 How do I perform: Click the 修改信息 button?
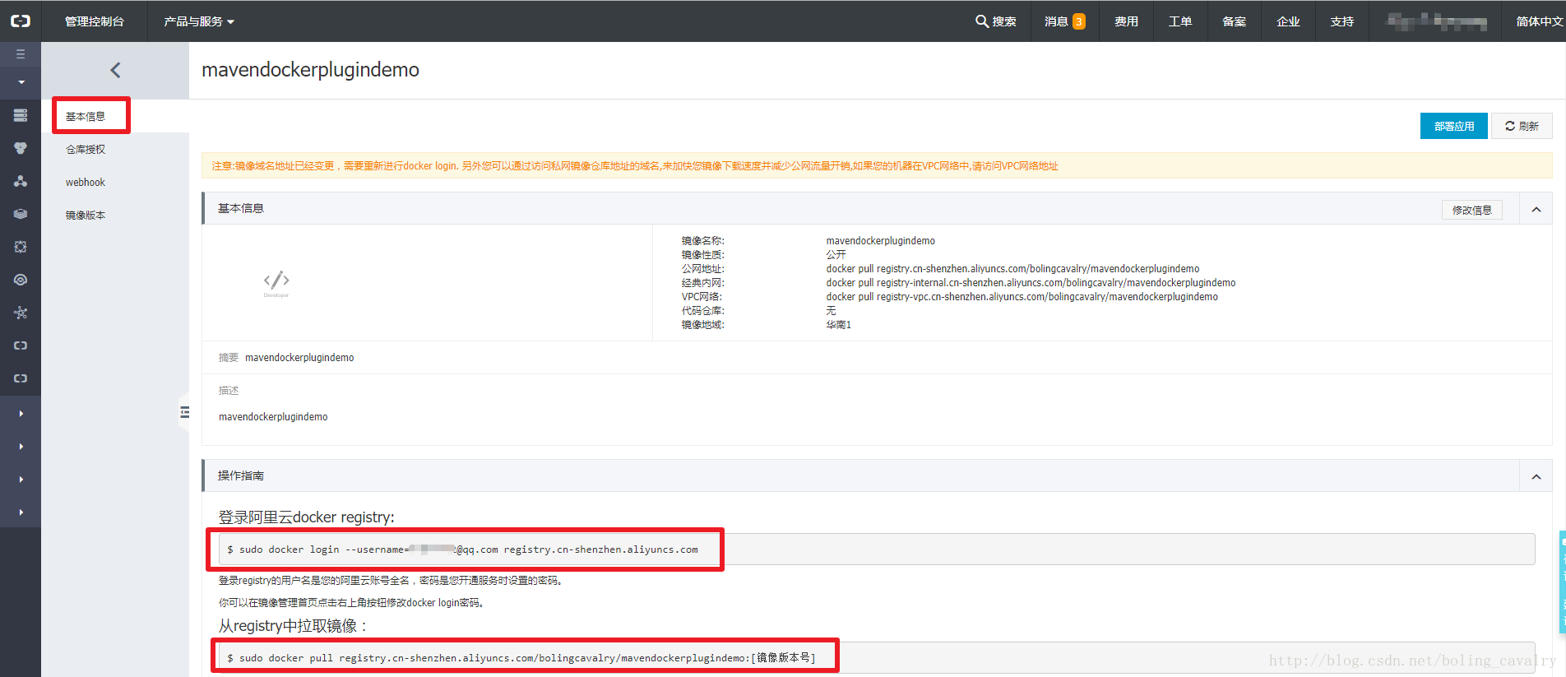(x=1472, y=210)
